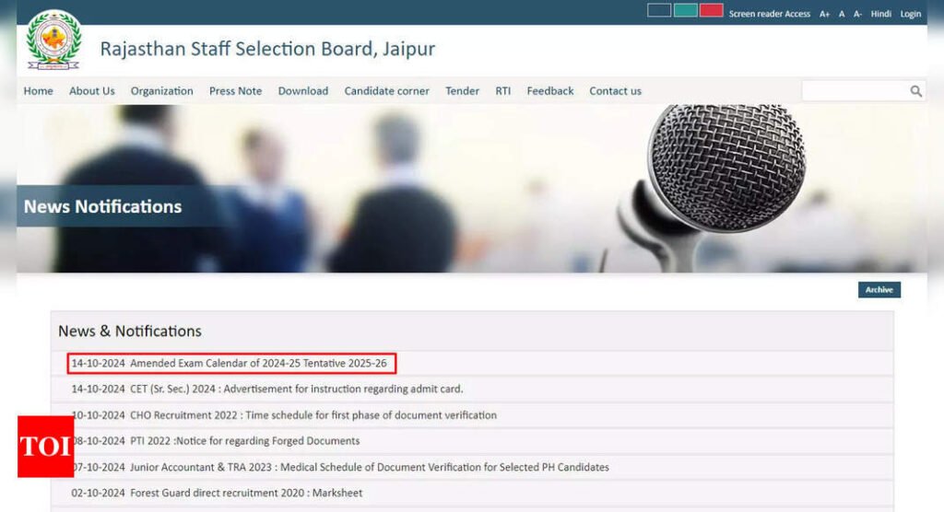Expand the Organization menu
This screenshot has height=512, width=944.
coord(161,91)
